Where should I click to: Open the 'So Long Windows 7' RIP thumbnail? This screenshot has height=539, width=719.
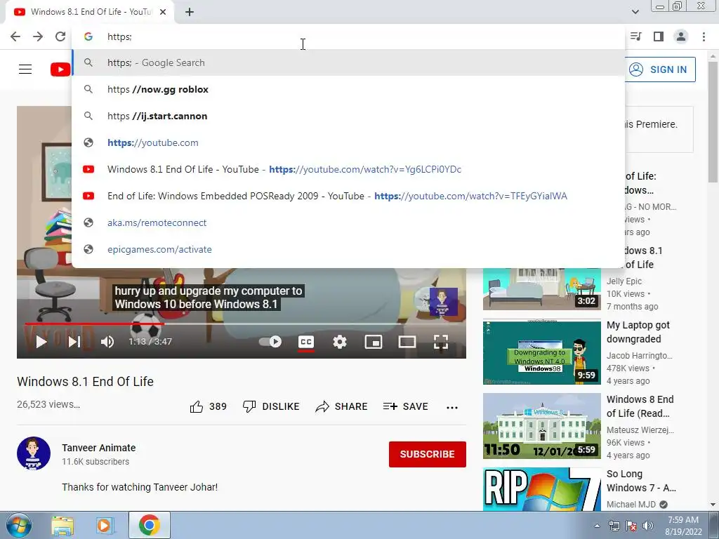coord(541,489)
